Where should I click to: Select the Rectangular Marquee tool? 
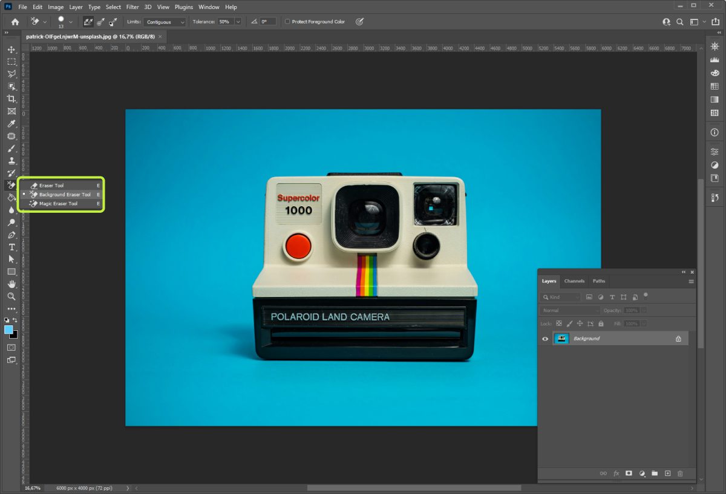[11, 62]
